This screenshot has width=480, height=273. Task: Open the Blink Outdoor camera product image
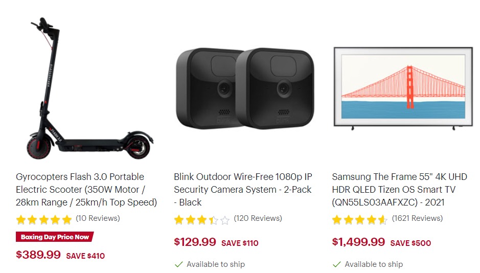tap(245, 88)
